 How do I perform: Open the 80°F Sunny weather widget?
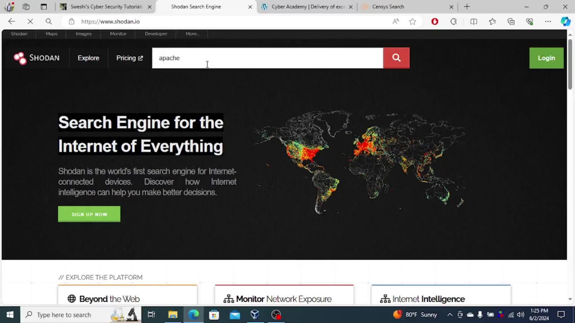coord(415,314)
